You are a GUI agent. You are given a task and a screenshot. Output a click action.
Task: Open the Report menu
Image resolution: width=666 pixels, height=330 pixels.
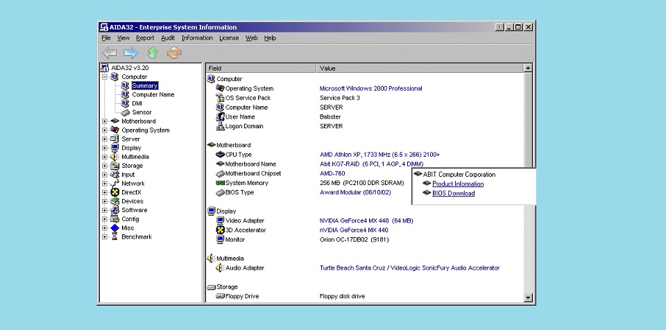145,38
